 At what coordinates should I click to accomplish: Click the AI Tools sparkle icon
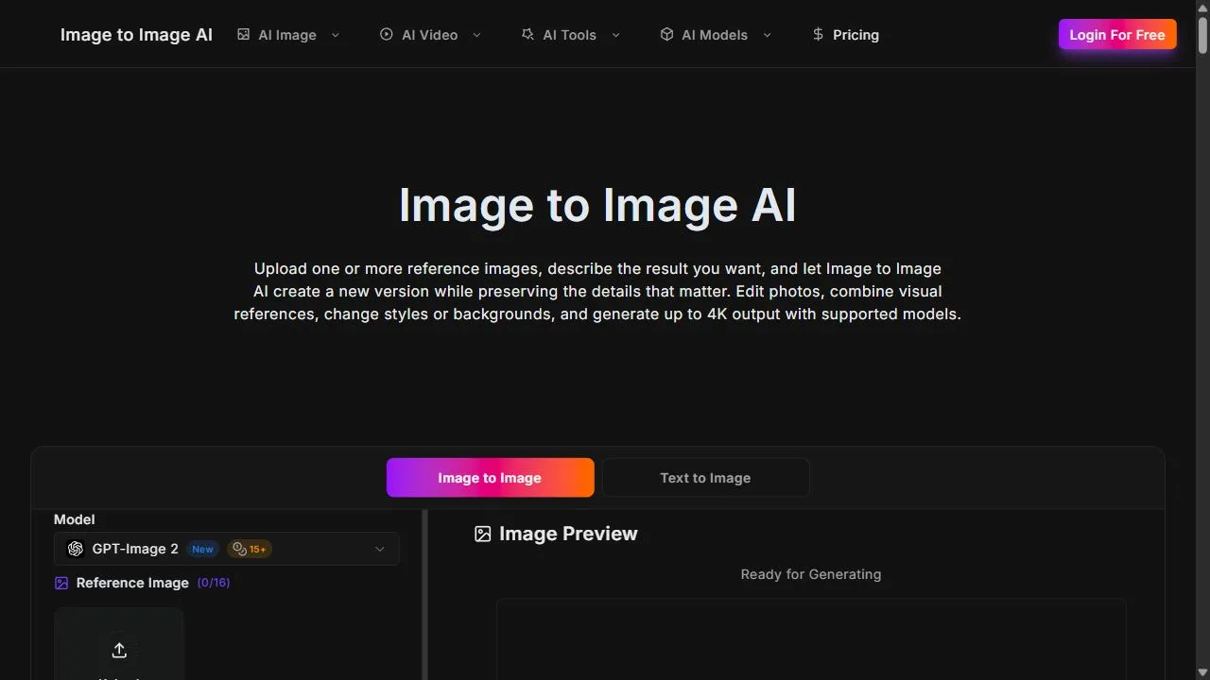pyautogui.click(x=527, y=34)
